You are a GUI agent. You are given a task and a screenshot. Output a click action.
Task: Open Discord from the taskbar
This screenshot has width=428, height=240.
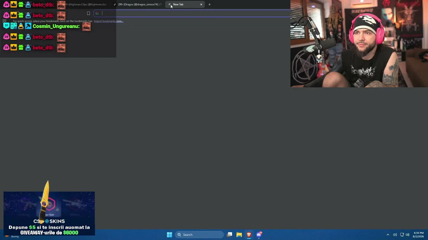pyautogui.click(x=259, y=235)
